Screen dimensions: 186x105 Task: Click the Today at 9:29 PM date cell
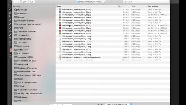click(x=154, y=55)
